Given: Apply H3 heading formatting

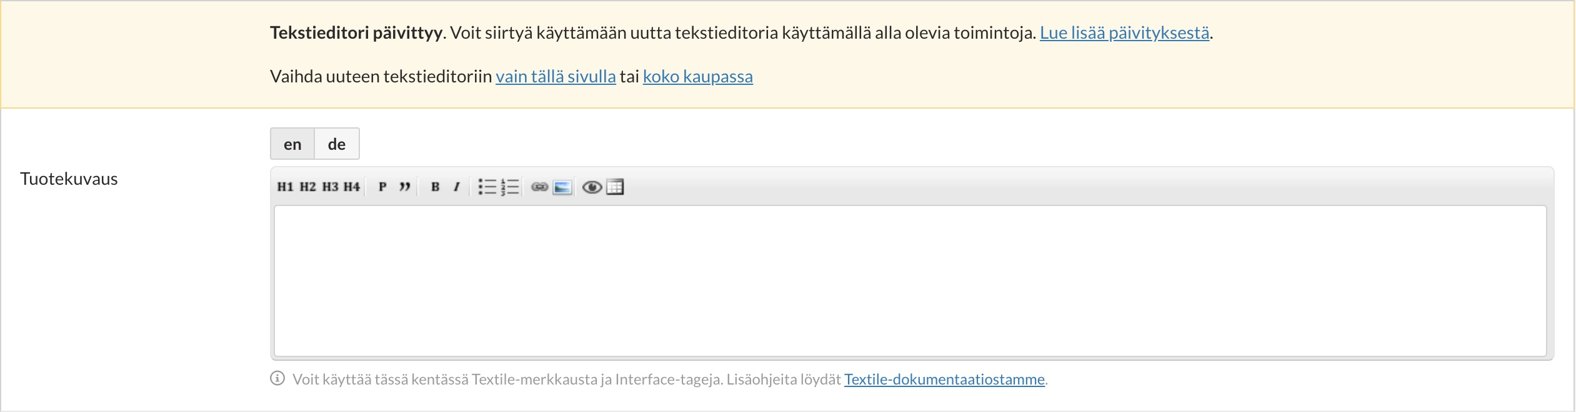Looking at the screenshot, I should (330, 187).
